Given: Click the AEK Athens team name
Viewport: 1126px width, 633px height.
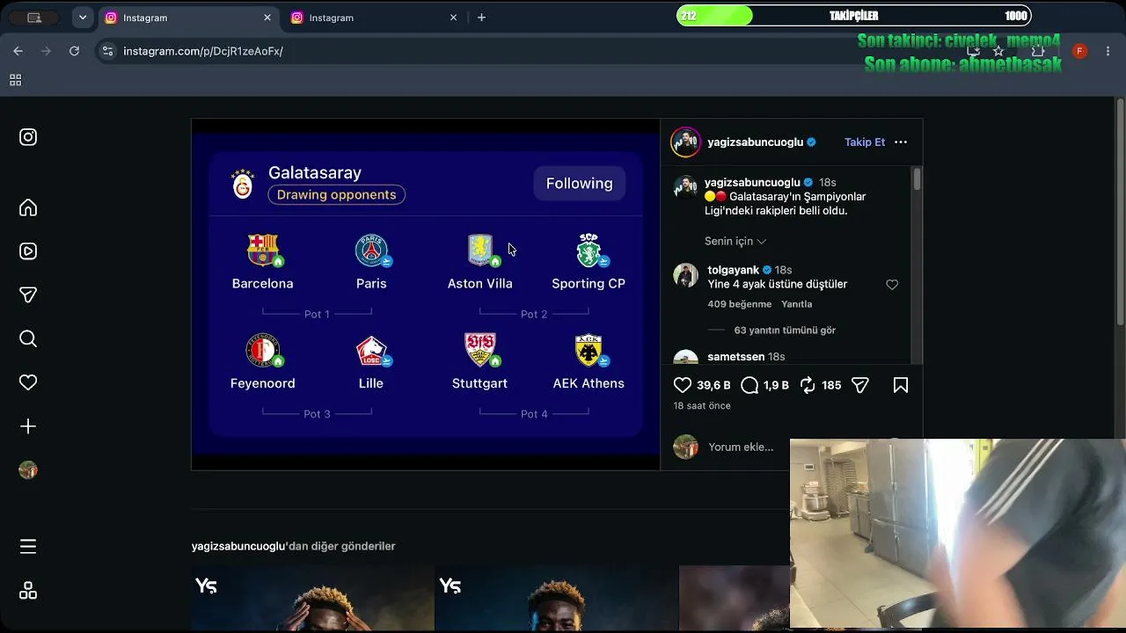Looking at the screenshot, I should point(589,383).
